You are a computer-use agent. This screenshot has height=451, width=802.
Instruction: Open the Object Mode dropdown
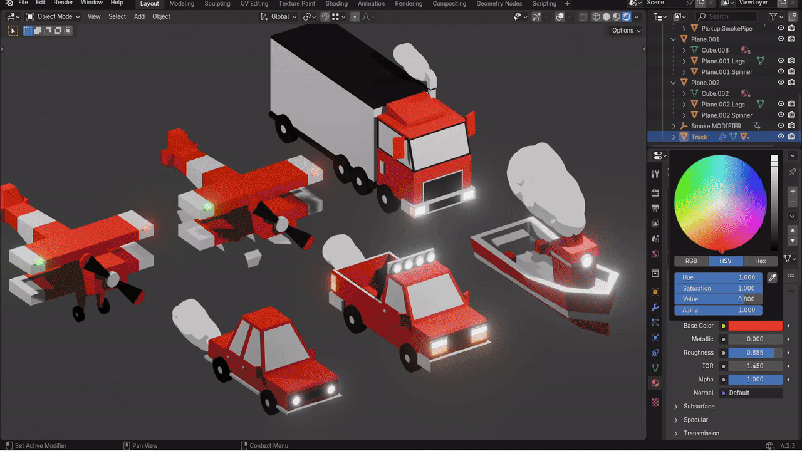coord(53,17)
